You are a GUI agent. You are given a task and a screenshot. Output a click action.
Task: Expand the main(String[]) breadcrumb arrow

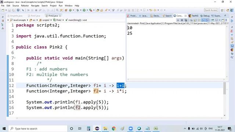[64, 20]
